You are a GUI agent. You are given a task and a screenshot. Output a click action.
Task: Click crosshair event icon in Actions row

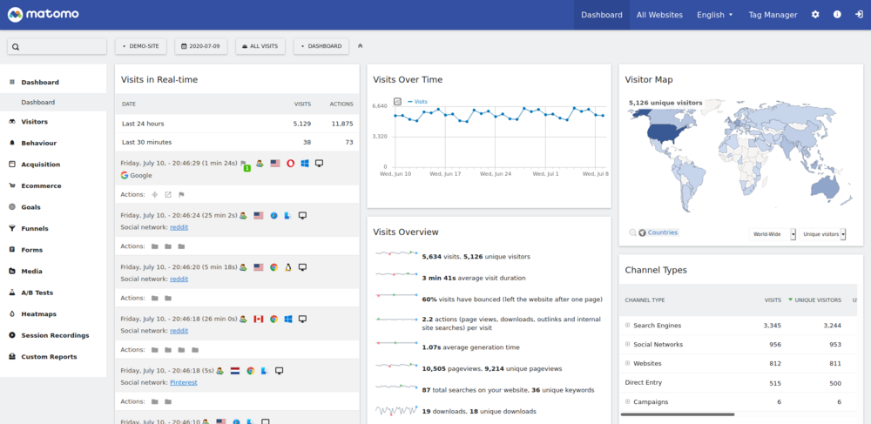(x=154, y=194)
